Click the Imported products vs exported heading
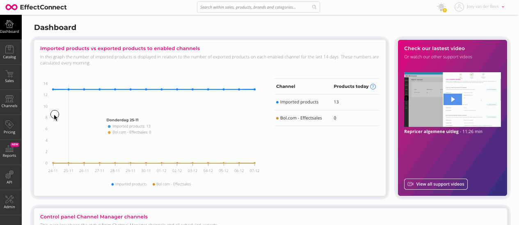Image resolution: width=519 pixels, height=225 pixels. click(120, 48)
